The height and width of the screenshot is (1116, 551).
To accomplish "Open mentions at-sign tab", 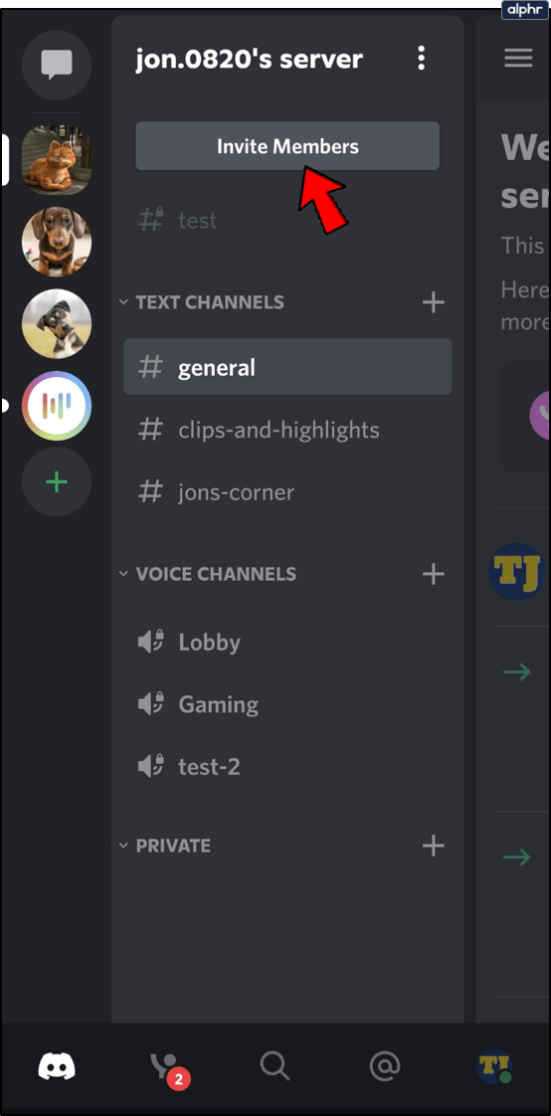I will pos(385,1066).
